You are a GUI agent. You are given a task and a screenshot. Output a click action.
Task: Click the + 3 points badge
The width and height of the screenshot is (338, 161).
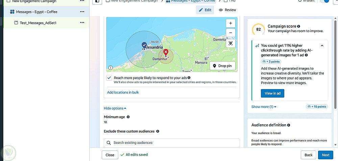[x=271, y=62]
